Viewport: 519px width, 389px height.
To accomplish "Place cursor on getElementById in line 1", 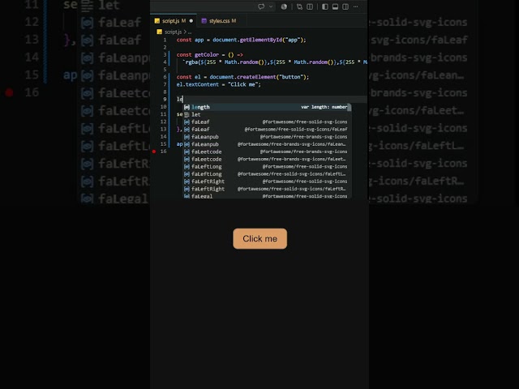I will point(259,40).
